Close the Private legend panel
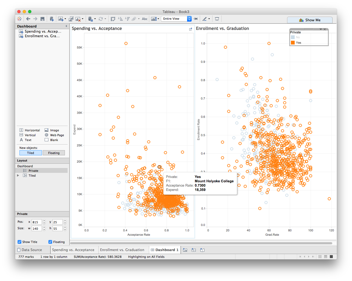The height and width of the screenshot is (281, 352). [x=325, y=29]
